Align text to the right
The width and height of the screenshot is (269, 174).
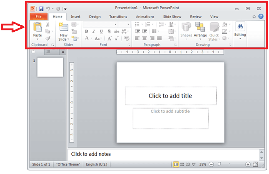pos(152,38)
